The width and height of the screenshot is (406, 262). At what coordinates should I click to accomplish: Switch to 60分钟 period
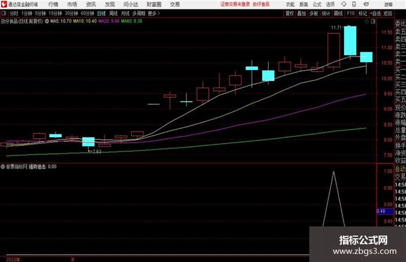[x=87, y=13]
